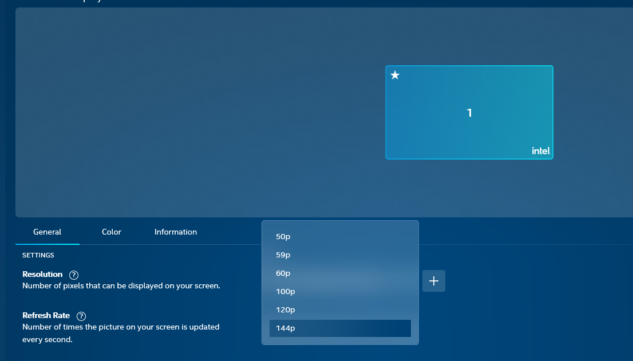This screenshot has width=633, height=361.
Task: Switch to the General tab
Action: click(48, 232)
